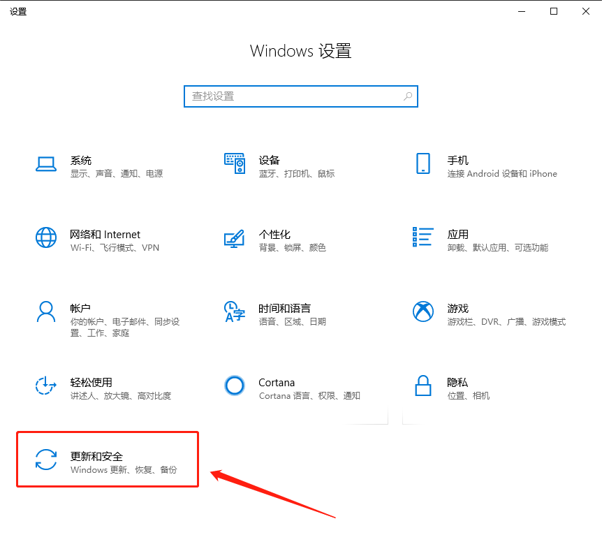Open the 轻松使用 settings title
This screenshot has width=602, height=535.
91,382
